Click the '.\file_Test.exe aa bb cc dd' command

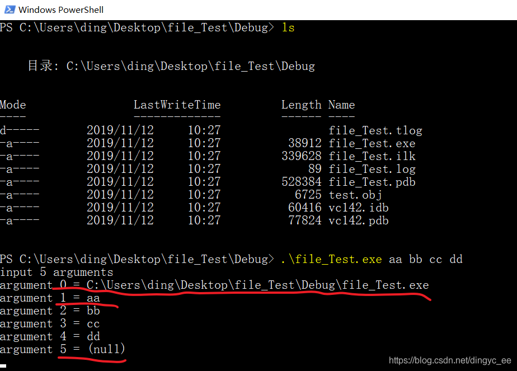point(372,259)
